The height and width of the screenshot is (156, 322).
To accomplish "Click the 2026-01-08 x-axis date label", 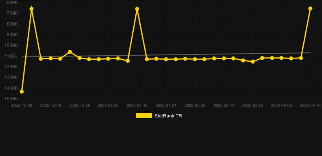I will 108,106.
